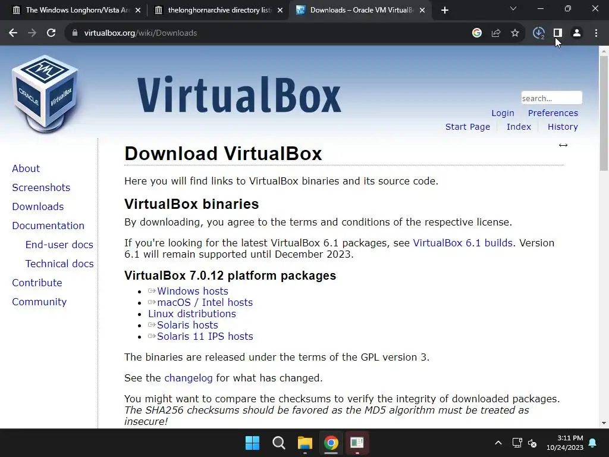
Task: Open Community in the sidebar
Action: pos(39,302)
